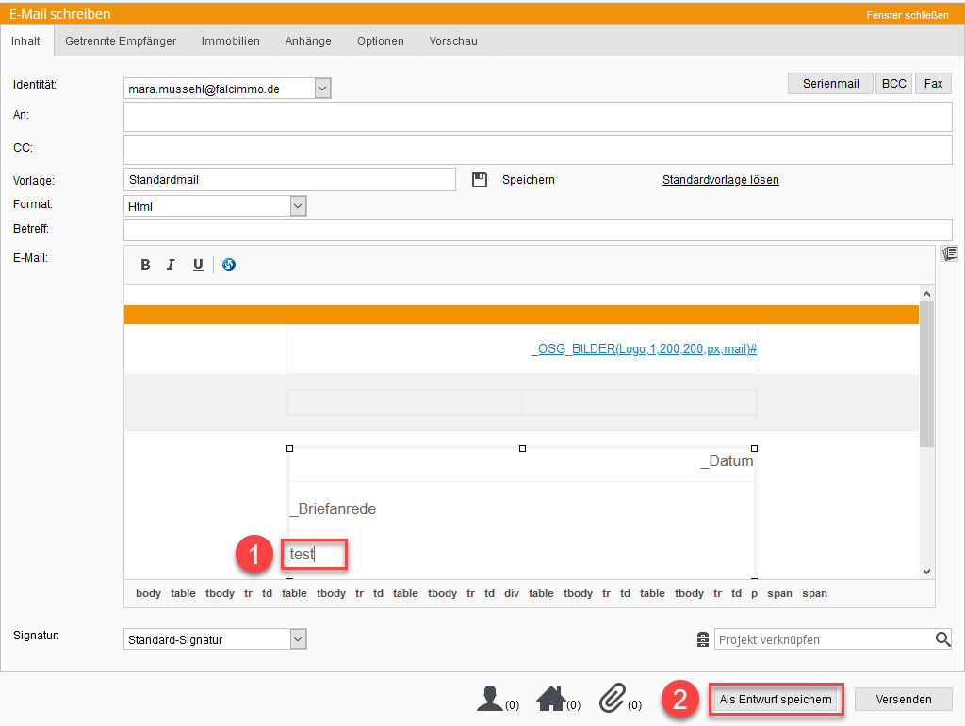The height and width of the screenshot is (726, 965).
Task: Open the Vorschau tab
Action: click(453, 41)
